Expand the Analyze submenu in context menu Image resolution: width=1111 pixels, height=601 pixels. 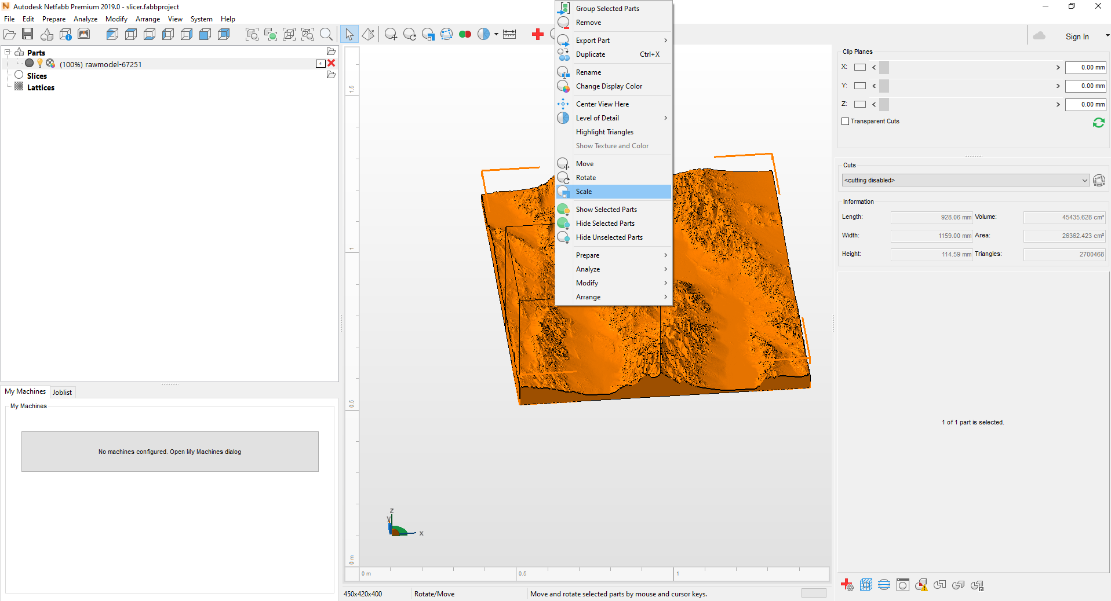coord(614,269)
